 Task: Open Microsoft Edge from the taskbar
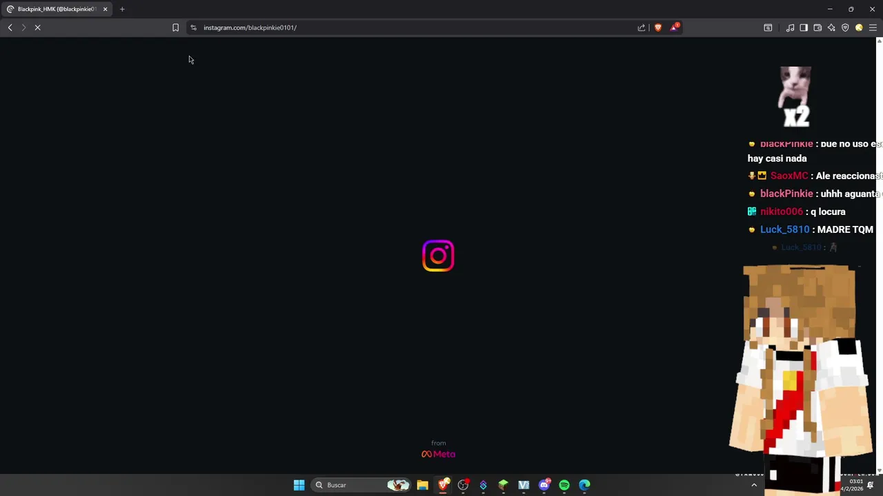pos(584,485)
